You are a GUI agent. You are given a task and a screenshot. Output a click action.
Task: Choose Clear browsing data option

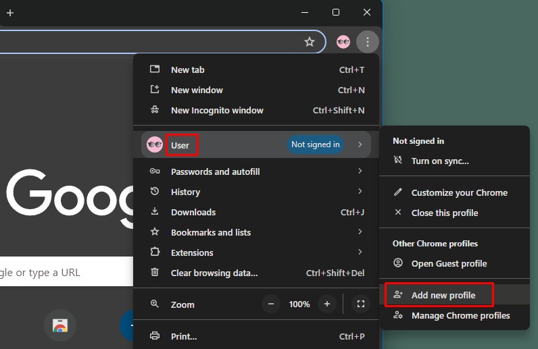click(x=214, y=273)
